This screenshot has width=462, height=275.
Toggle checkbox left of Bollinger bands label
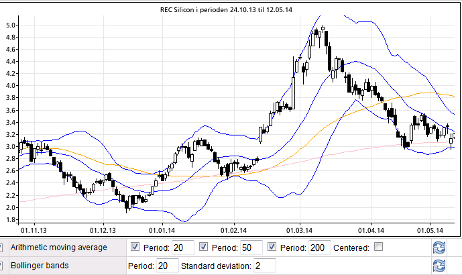pyautogui.click(x=2, y=266)
